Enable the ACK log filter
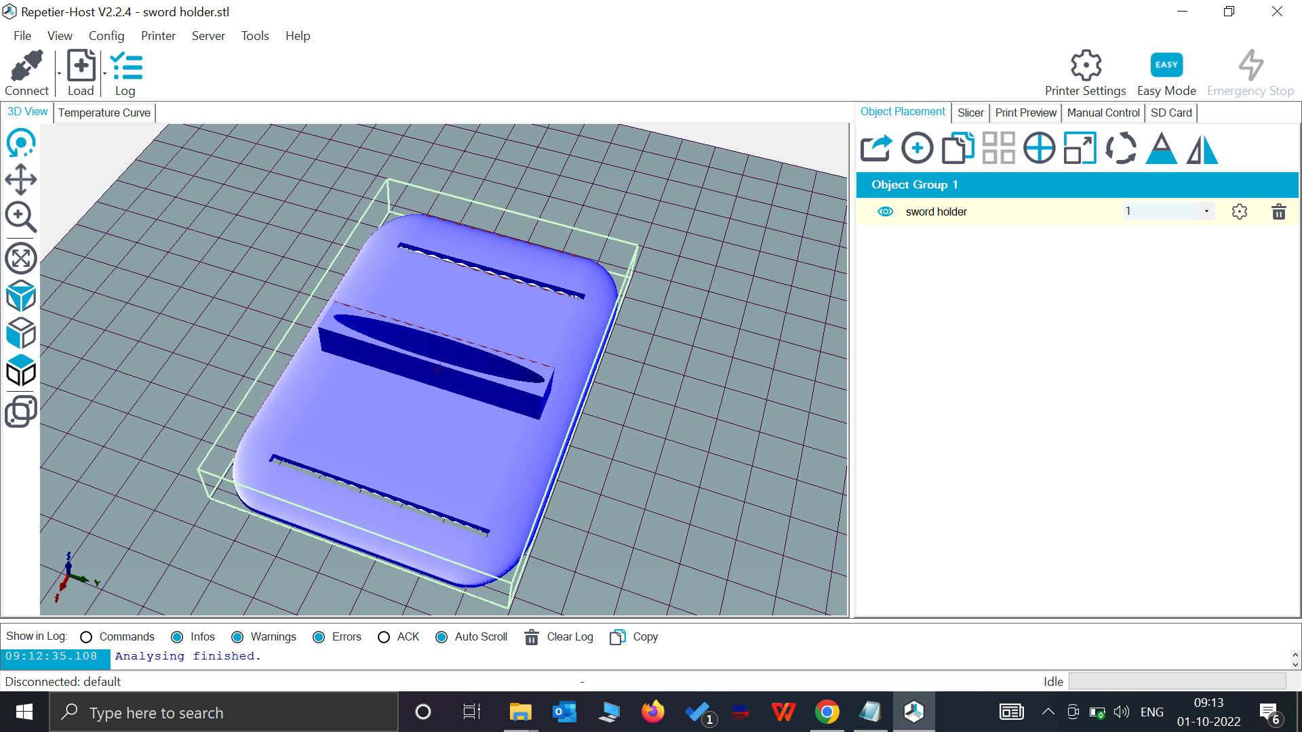1302x732 pixels. (x=384, y=637)
